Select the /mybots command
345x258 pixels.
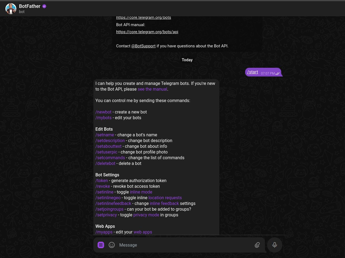coord(103,118)
